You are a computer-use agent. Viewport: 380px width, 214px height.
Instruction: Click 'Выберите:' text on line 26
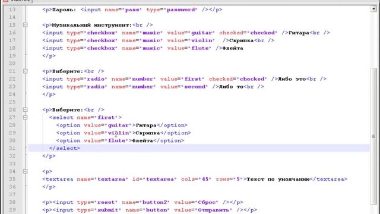click(x=68, y=109)
